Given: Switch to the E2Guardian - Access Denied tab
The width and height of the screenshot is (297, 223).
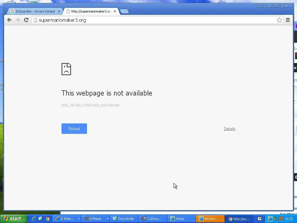Looking at the screenshot, I should [x=35, y=11].
